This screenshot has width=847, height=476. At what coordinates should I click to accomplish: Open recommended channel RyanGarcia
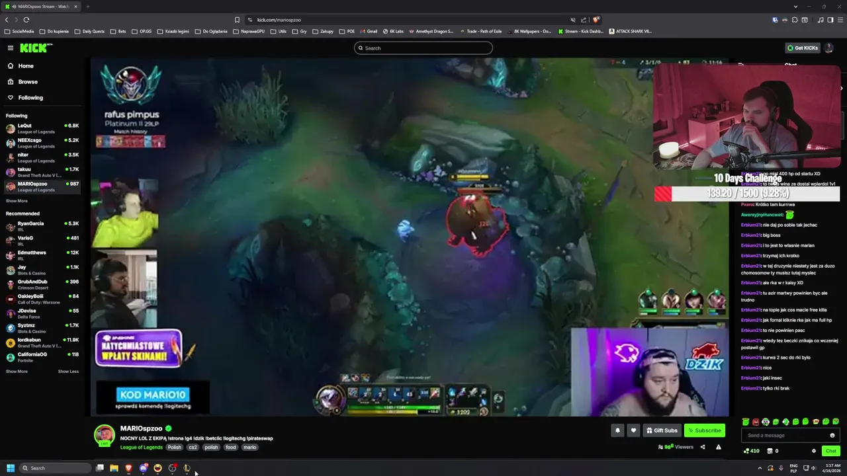pos(41,225)
